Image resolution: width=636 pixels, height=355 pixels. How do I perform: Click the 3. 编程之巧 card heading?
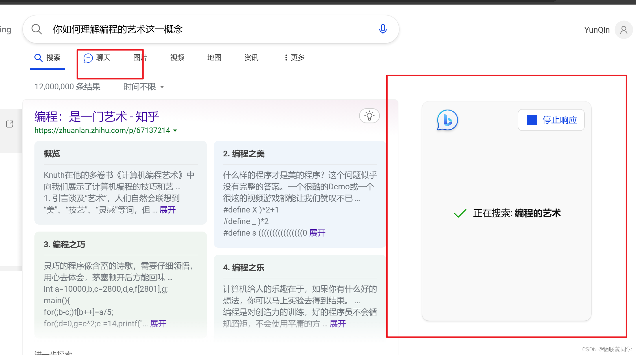[64, 245]
